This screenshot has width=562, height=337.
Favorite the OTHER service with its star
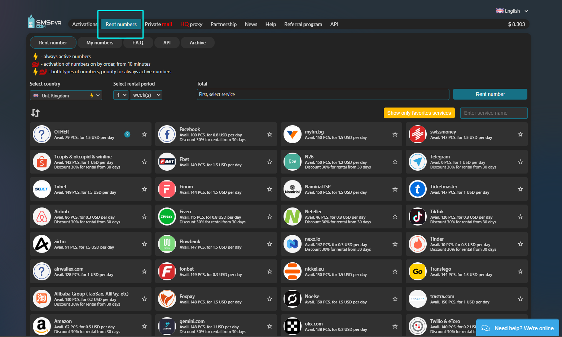[144, 134]
